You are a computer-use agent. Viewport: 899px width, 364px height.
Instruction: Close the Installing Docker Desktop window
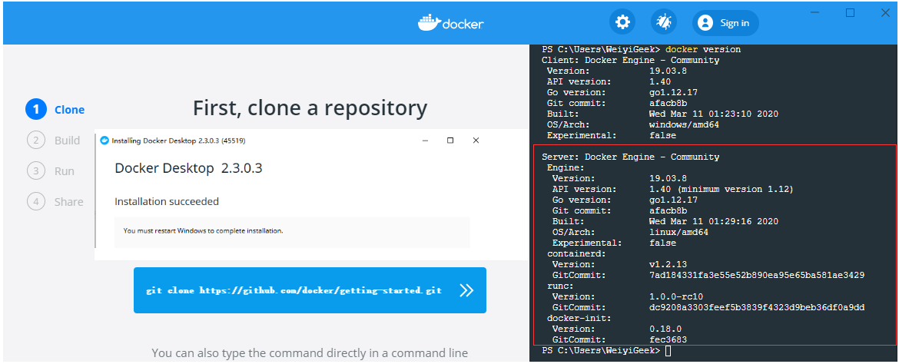click(476, 141)
